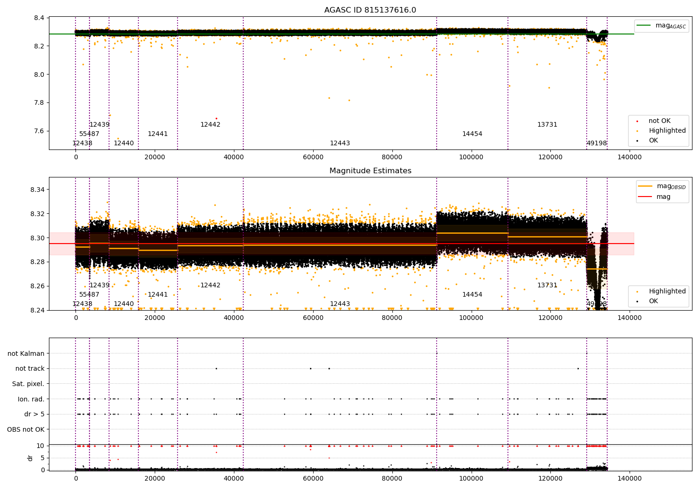Click dr axis tick 5 on bottom plot

tap(42, 458)
